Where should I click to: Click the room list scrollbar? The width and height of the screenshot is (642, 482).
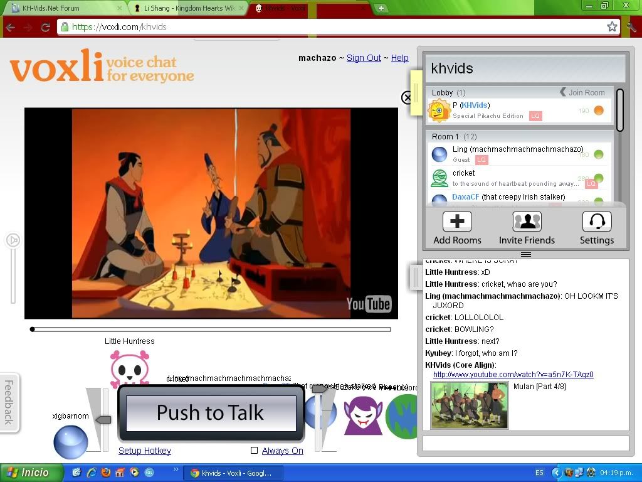click(620, 110)
